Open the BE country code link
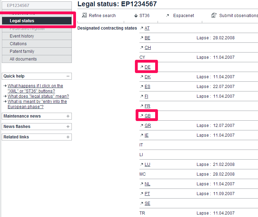 pos(147,38)
